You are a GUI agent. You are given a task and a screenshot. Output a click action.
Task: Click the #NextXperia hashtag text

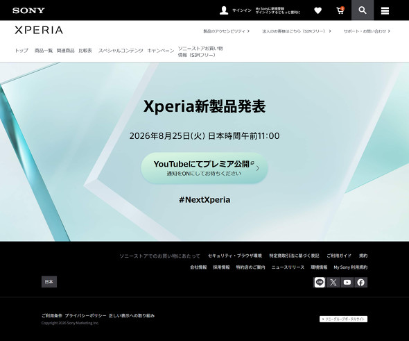pos(204,200)
